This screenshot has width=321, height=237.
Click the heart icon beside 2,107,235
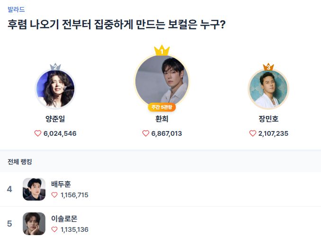click(253, 133)
